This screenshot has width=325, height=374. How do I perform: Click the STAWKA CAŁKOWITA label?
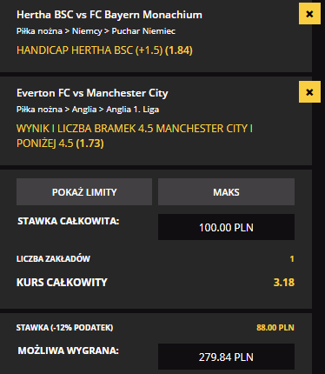coord(69,221)
